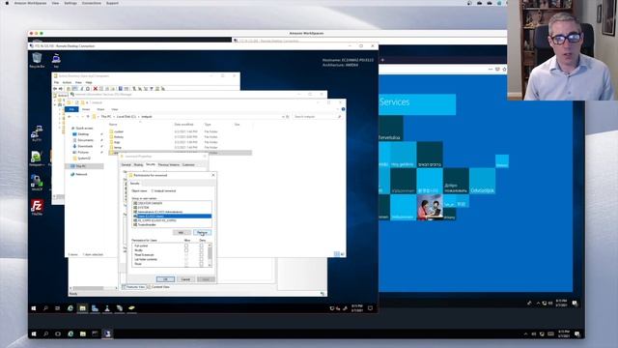Click refresh button next to address bar
Image resolution: width=618 pixels, height=348 pixels.
[x=288, y=117]
